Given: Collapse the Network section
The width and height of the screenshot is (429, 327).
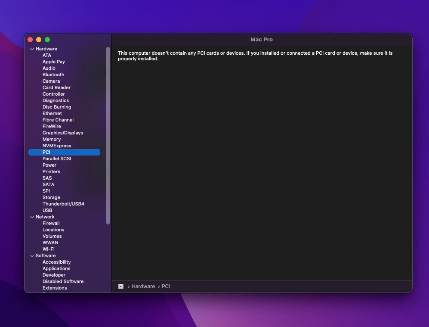Looking at the screenshot, I should [32, 217].
